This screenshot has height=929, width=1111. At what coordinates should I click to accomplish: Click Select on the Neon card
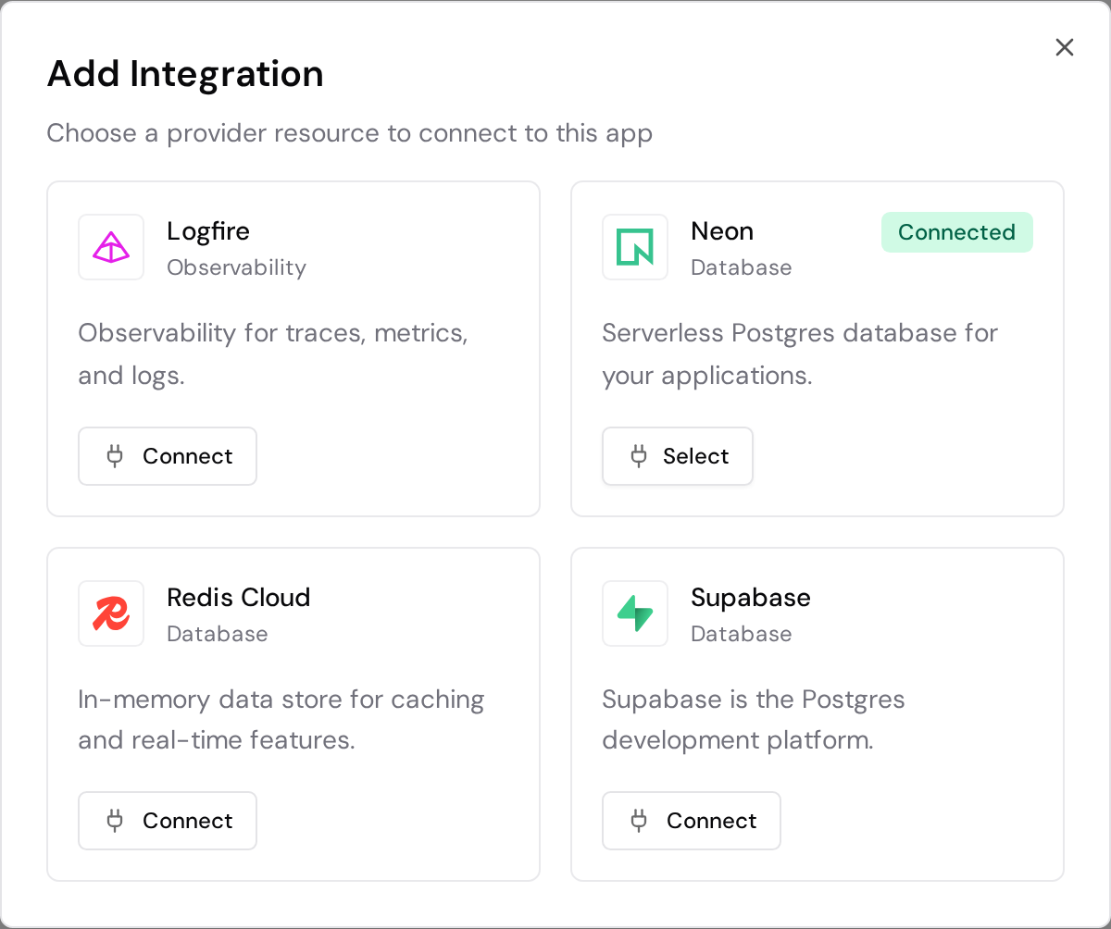(x=678, y=456)
